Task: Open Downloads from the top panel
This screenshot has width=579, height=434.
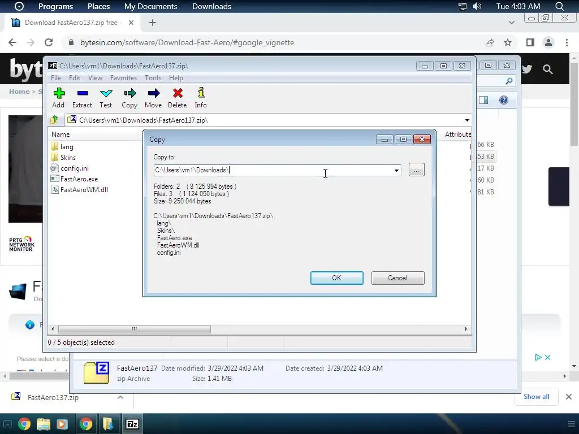Action: (x=211, y=6)
